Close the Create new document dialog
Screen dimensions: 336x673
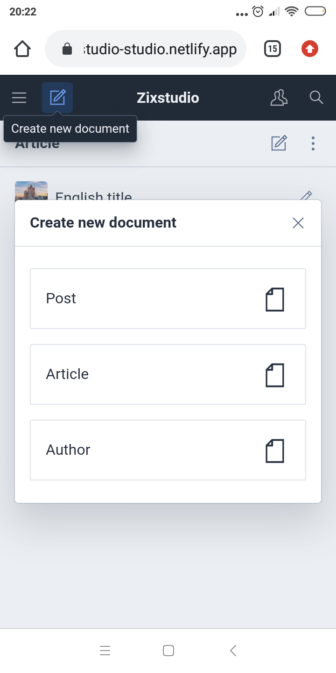298,223
